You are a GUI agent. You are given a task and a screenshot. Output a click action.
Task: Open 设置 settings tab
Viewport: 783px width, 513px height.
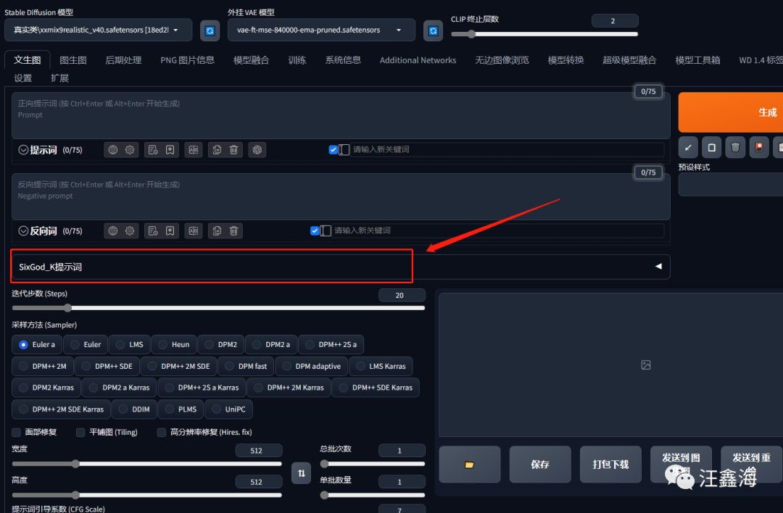click(x=23, y=78)
